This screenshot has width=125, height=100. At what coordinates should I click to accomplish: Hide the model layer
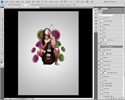[99, 44]
